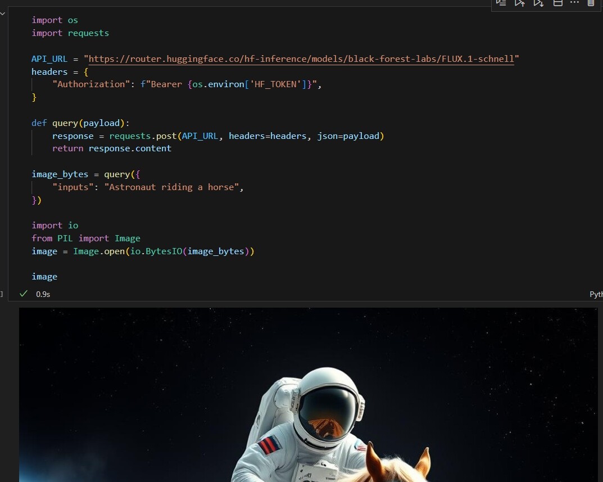Image resolution: width=603 pixels, height=482 pixels.
Task: Click the headers dictionary definition
Action: 49,71
